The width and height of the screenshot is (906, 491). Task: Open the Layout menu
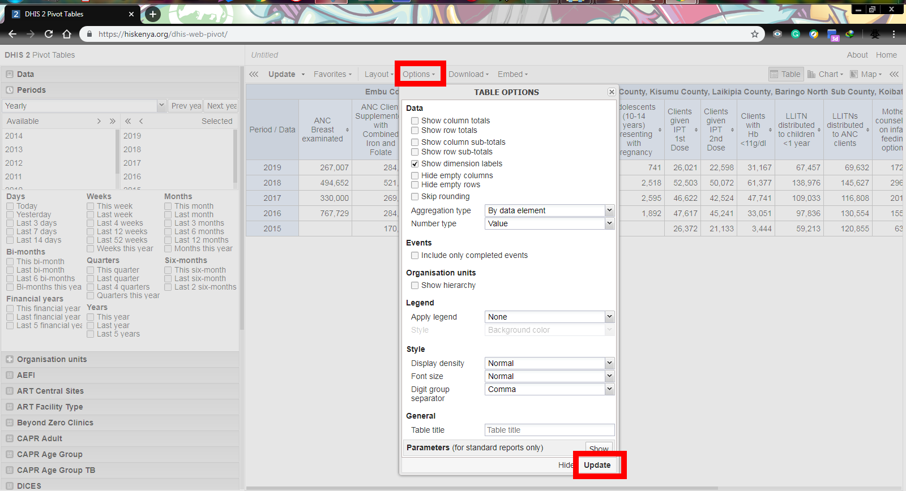[378, 74]
